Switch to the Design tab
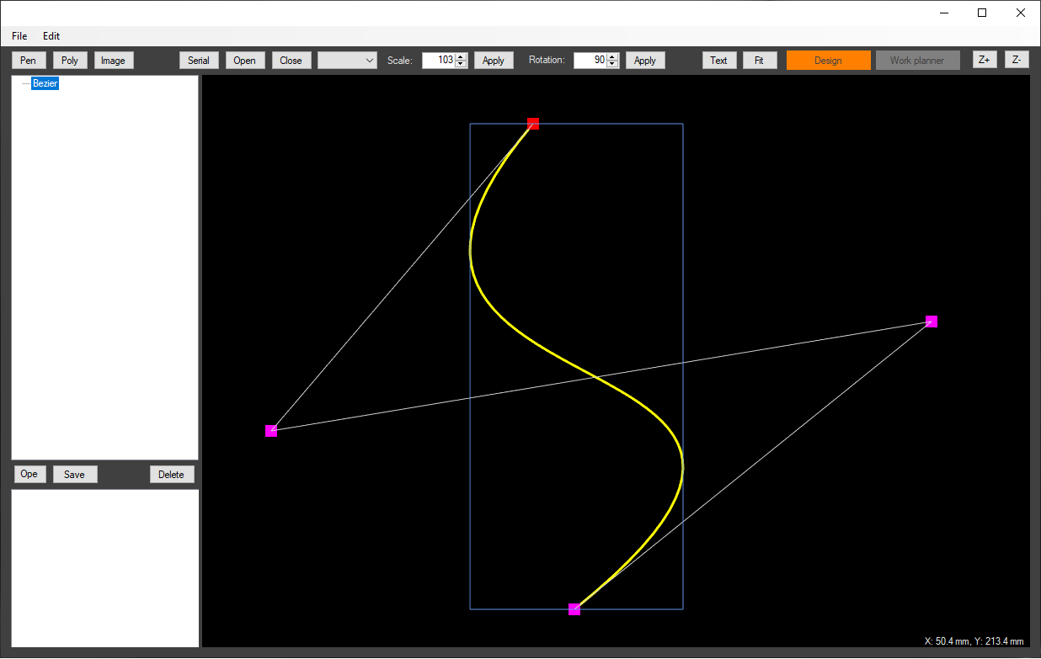Viewport: 1041px width, 659px height. tap(829, 60)
